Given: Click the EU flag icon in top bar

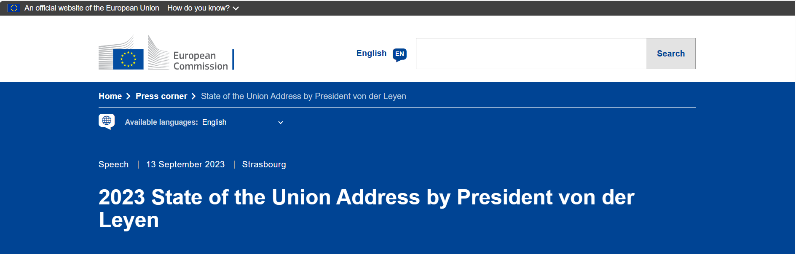Looking at the screenshot, I should click(x=14, y=8).
